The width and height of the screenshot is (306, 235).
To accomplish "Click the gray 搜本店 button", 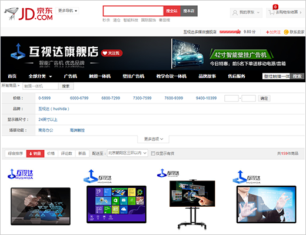I will [x=189, y=11].
